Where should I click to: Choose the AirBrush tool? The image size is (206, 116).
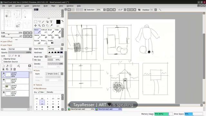tap(44, 31)
